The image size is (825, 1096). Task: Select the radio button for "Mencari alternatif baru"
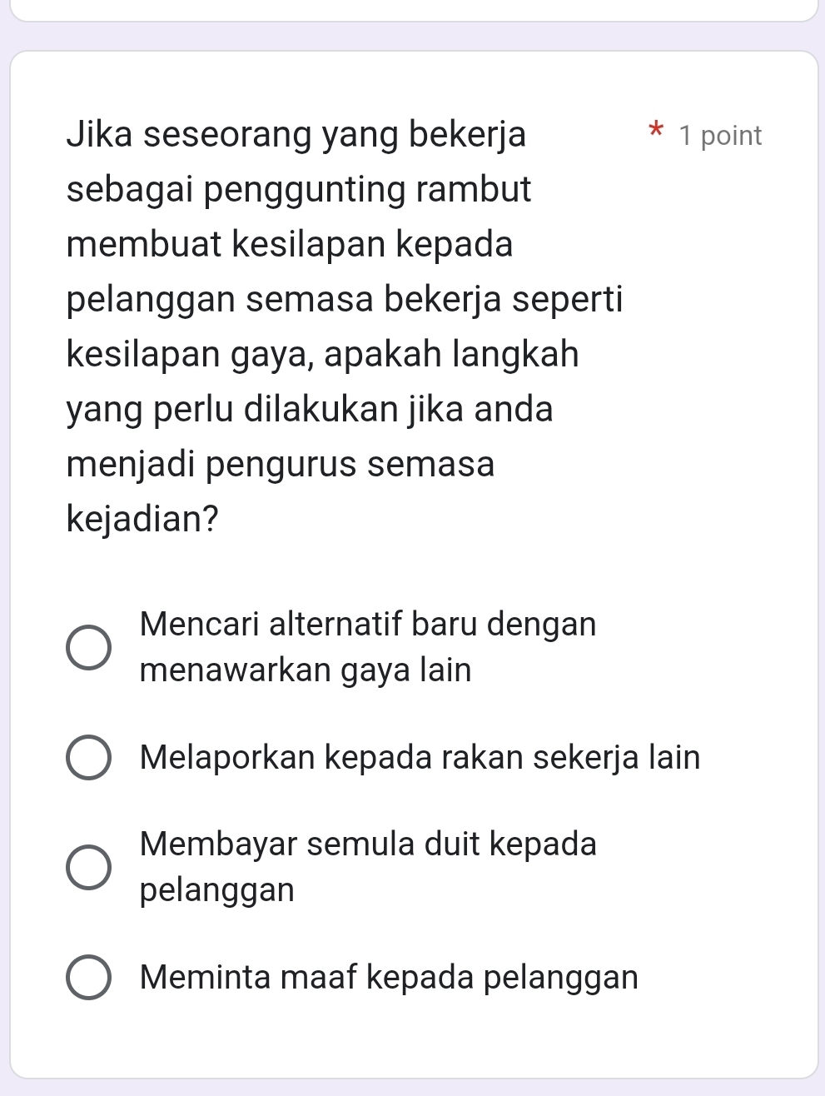click(88, 647)
